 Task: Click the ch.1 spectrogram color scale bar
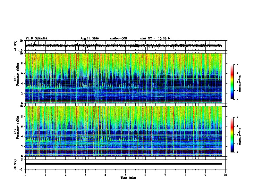point(232,82)
